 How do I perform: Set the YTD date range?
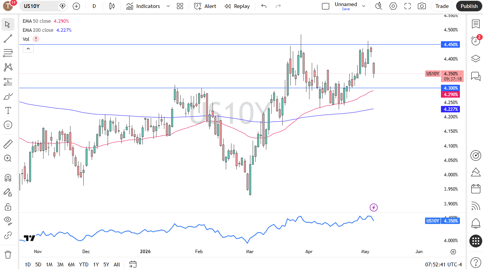[x=84, y=264]
